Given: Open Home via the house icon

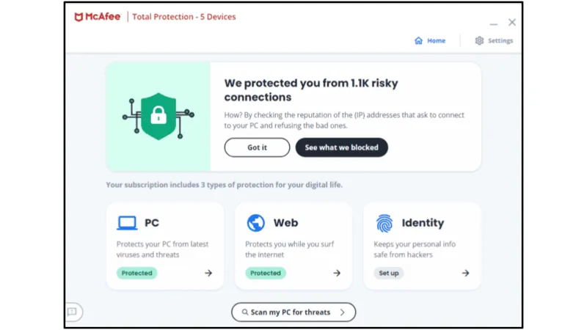Looking at the screenshot, I should [x=418, y=40].
